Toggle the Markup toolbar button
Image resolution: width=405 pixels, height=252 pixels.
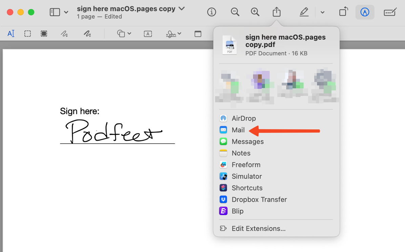pyautogui.click(x=365, y=12)
